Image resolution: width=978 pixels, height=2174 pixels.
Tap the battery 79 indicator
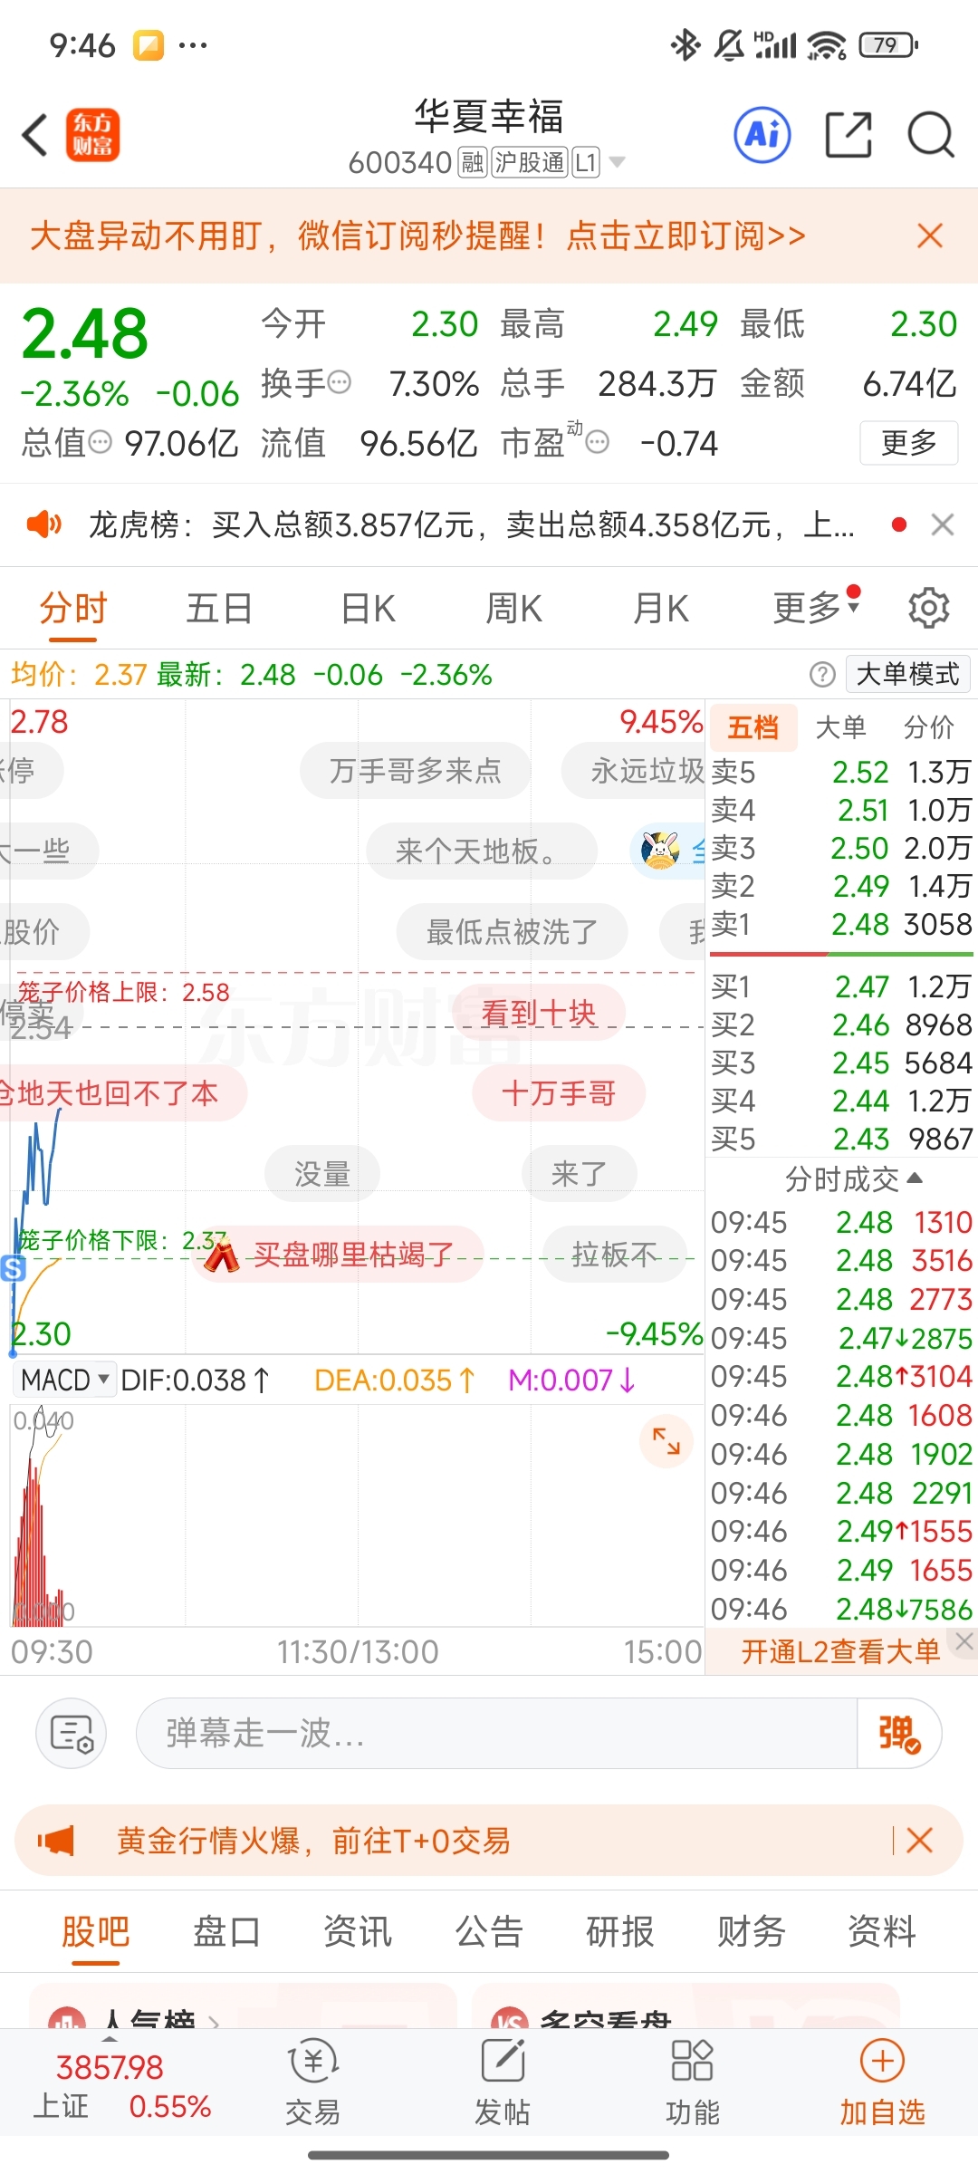pos(887,44)
